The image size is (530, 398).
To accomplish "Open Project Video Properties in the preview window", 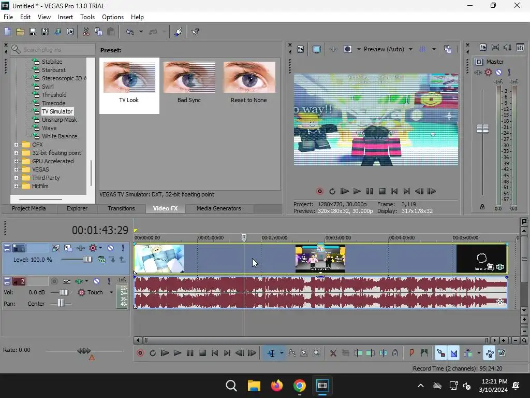I will (301, 49).
